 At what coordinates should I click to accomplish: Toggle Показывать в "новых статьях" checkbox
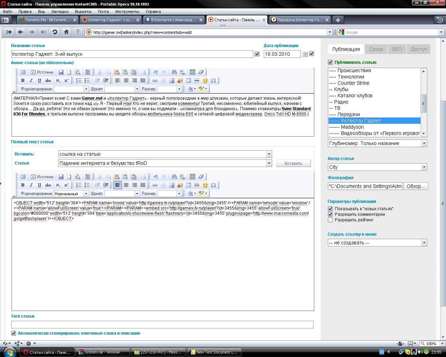click(x=330, y=208)
